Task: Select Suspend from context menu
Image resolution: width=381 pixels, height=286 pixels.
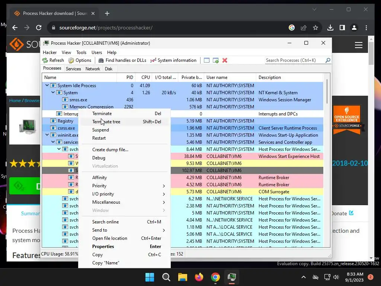Action: coord(125,130)
